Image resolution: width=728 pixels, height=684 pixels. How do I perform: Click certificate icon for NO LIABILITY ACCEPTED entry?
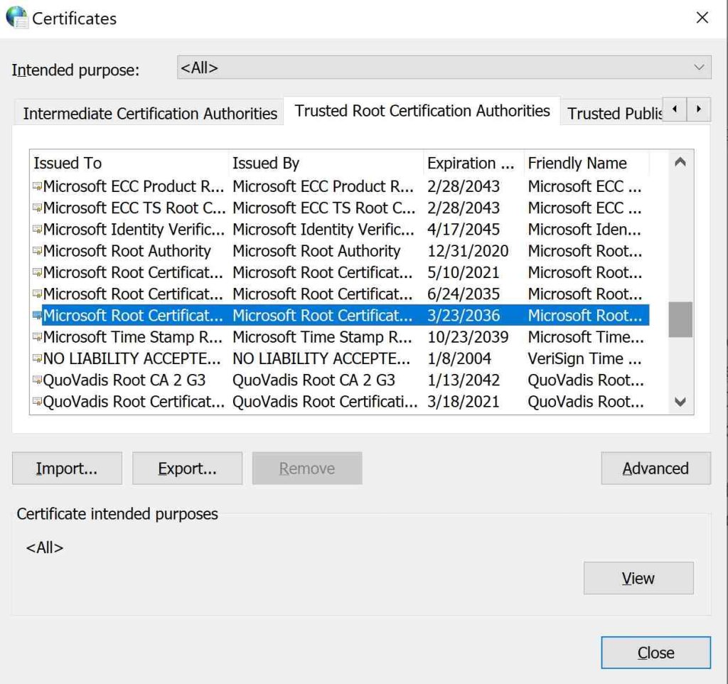[x=37, y=359]
